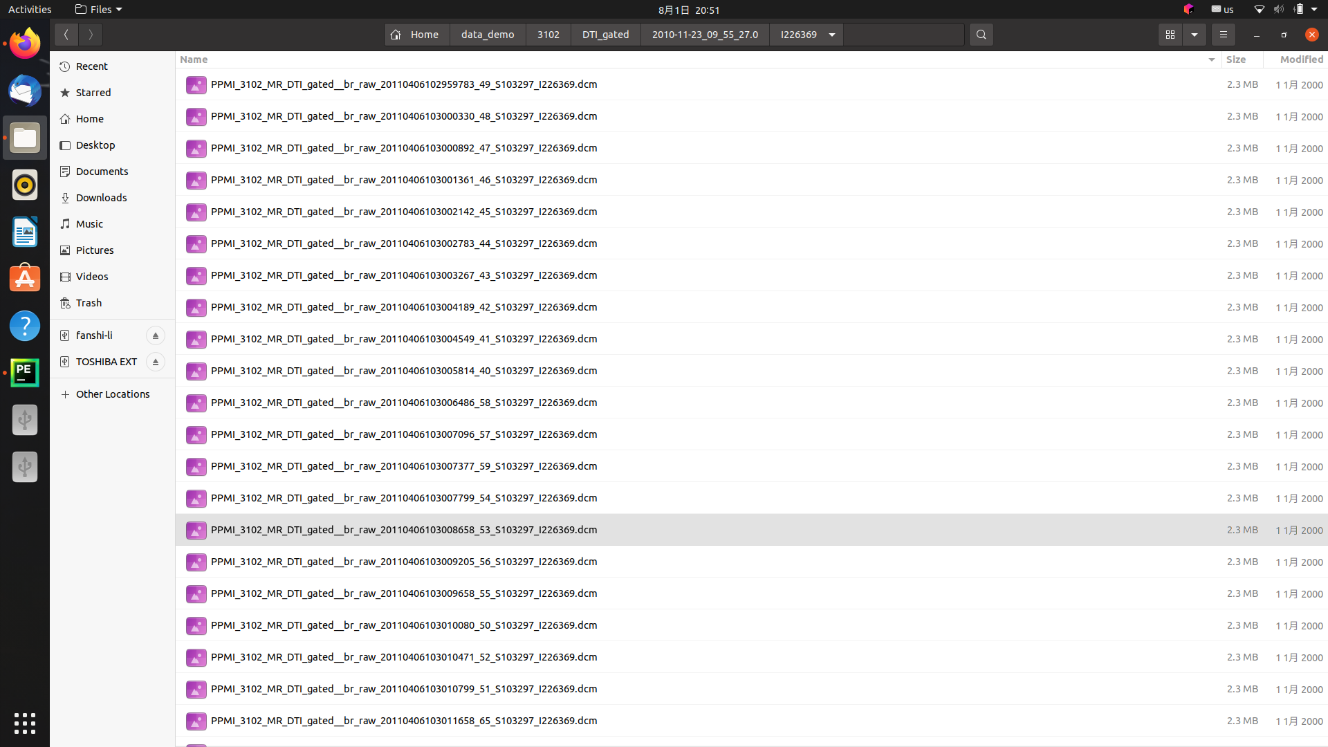Launch PyCharm from the dock
The height and width of the screenshot is (747, 1328).
25,373
